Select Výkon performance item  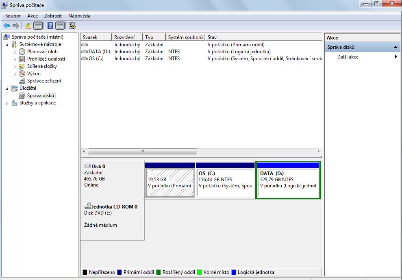[34, 74]
